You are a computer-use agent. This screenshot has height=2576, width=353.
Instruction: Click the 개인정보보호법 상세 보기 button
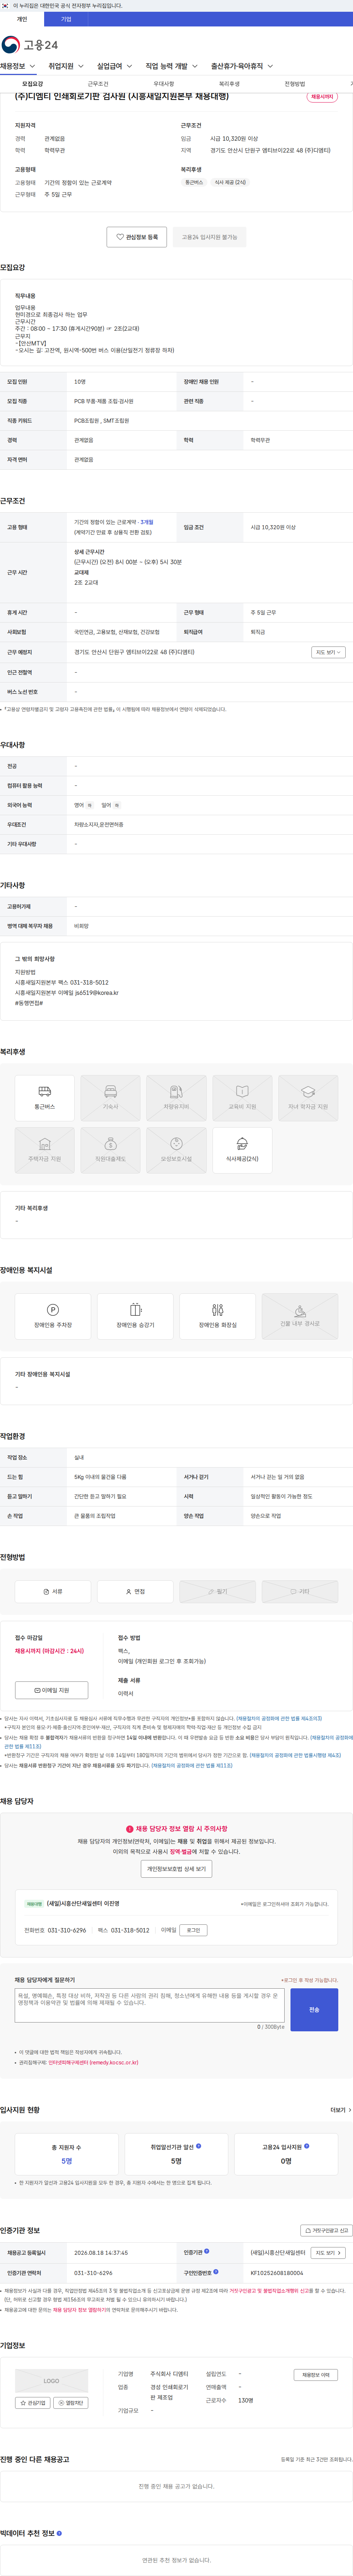tap(176, 1868)
